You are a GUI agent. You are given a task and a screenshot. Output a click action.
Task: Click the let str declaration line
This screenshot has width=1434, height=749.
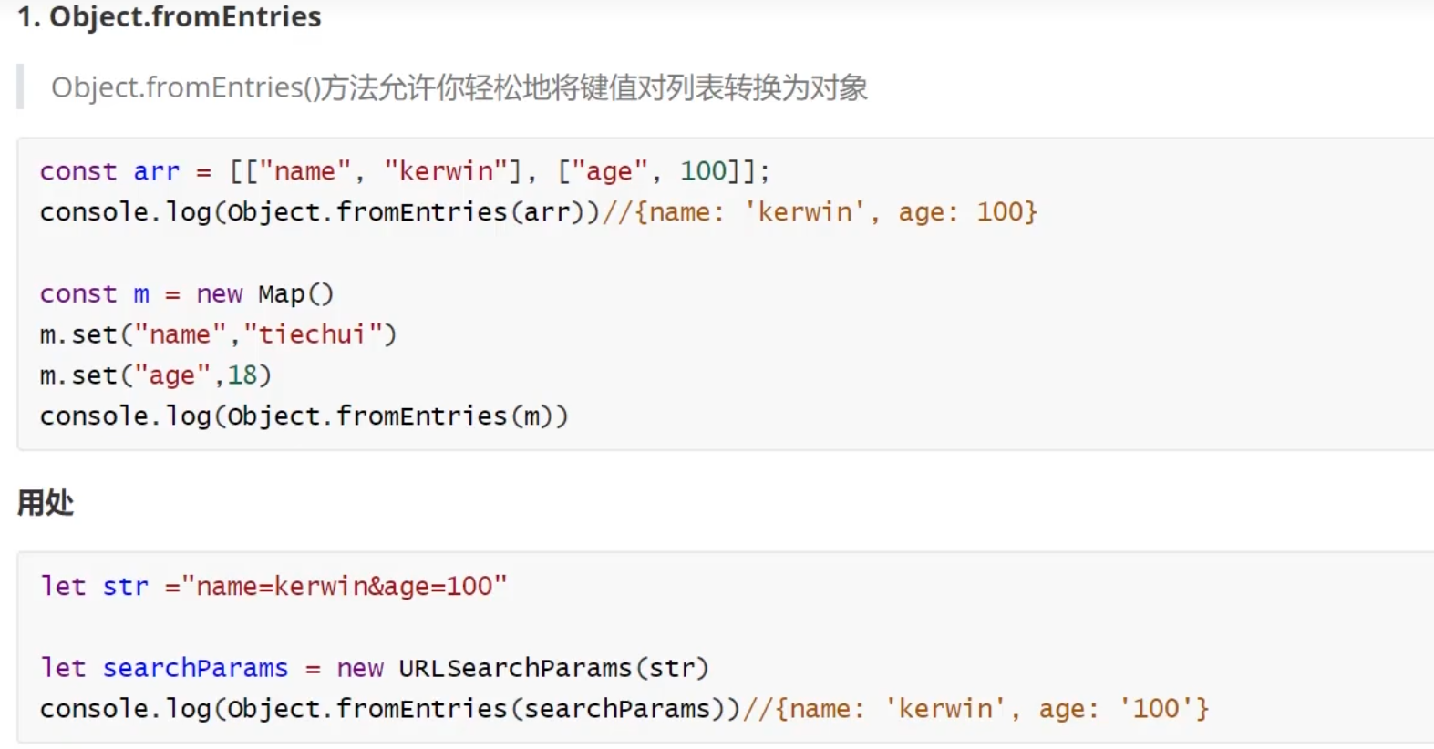tap(273, 586)
